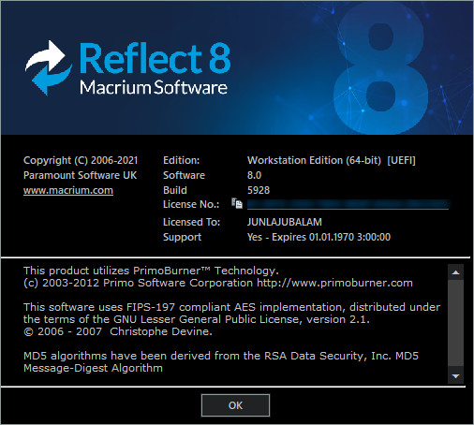The image size is (474, 425).
Task: Click the MD5 algorithms RSA Data Security line
Action: point(221,356)
